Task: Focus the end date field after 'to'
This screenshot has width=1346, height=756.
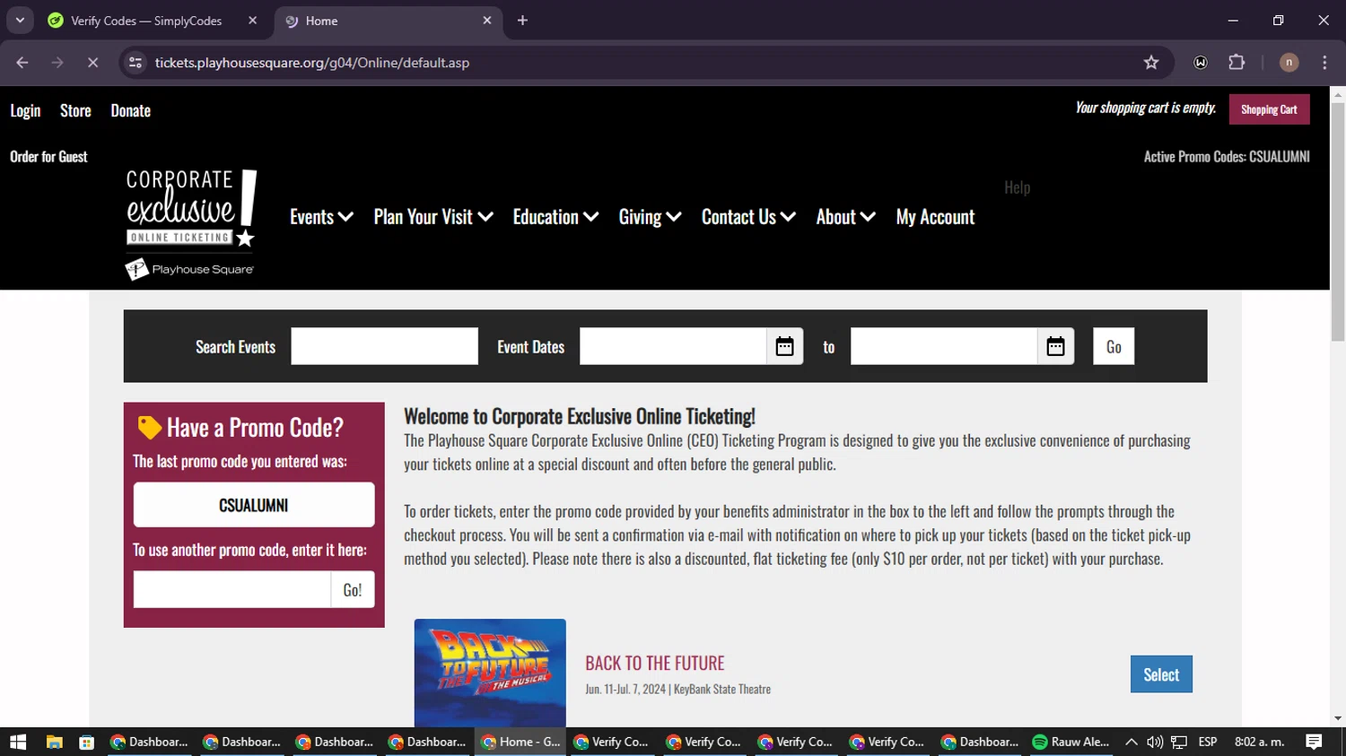Action: coord(944,346)
